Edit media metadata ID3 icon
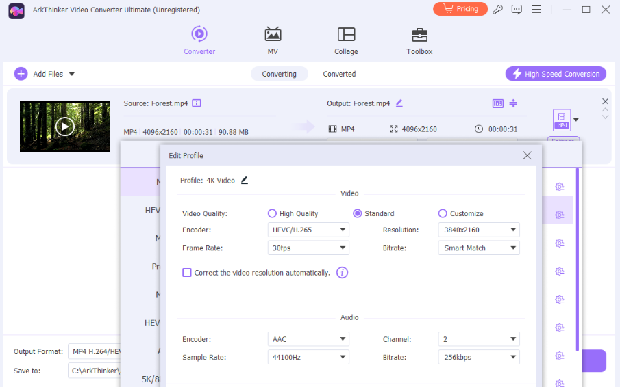Image resolution: width=620 pixels, height=387 pixels. click(497, 103)
